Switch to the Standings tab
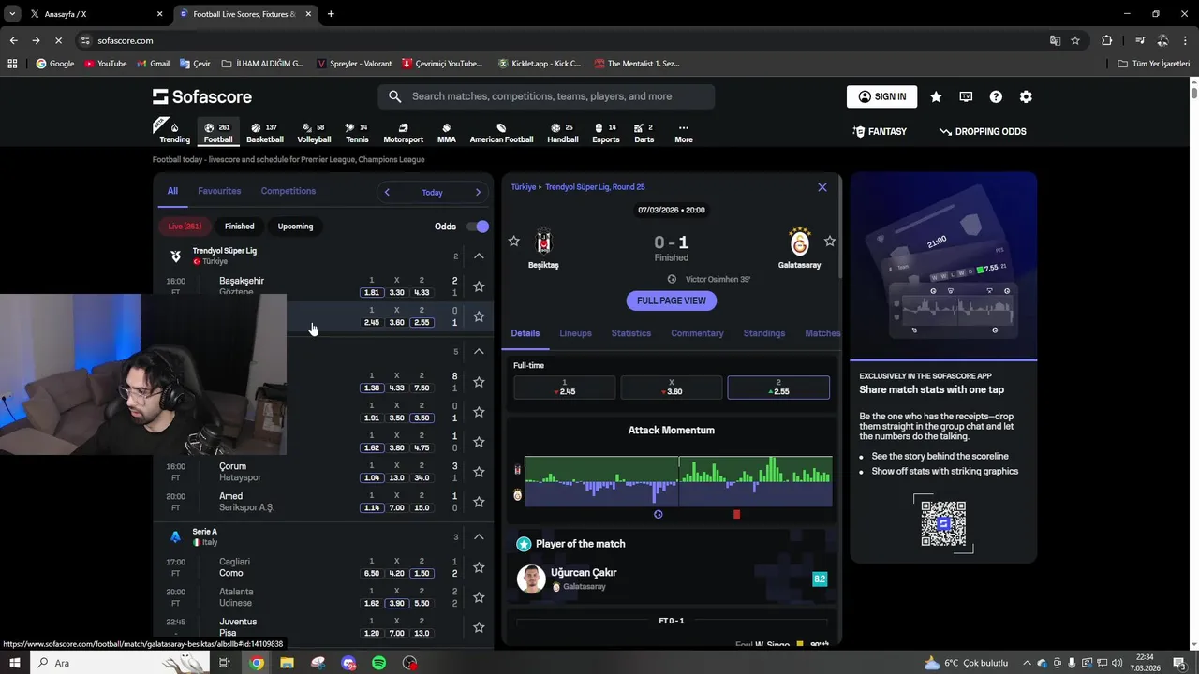This screenshot has width=1199, height=674. coord(764,333)
